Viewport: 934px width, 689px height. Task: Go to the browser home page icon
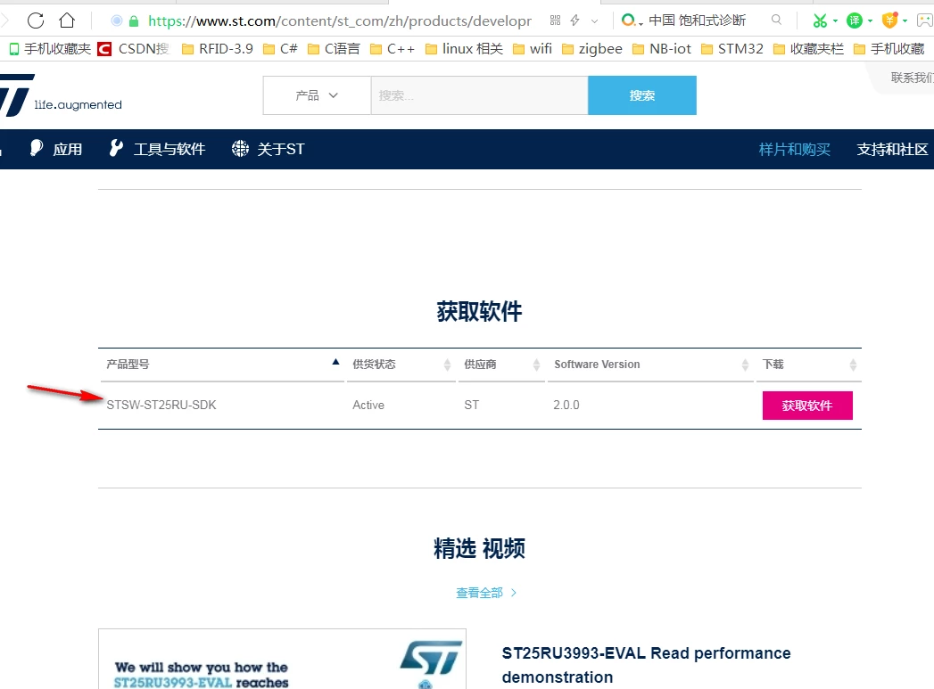pos(67,21)
